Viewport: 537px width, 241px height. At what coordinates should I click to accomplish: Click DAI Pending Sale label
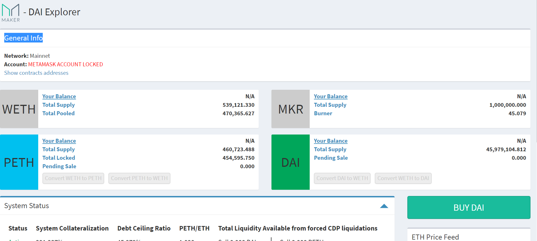331,158
